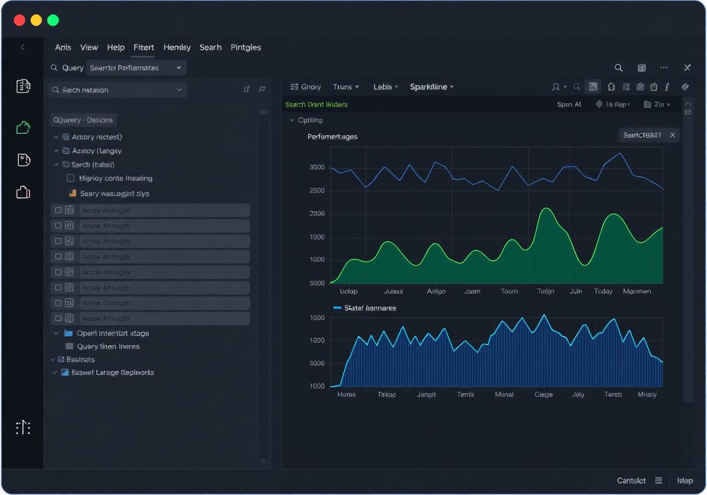Click the tag icon at toolbar far right
Screen dimensions: 707x495
click(685, 87)
